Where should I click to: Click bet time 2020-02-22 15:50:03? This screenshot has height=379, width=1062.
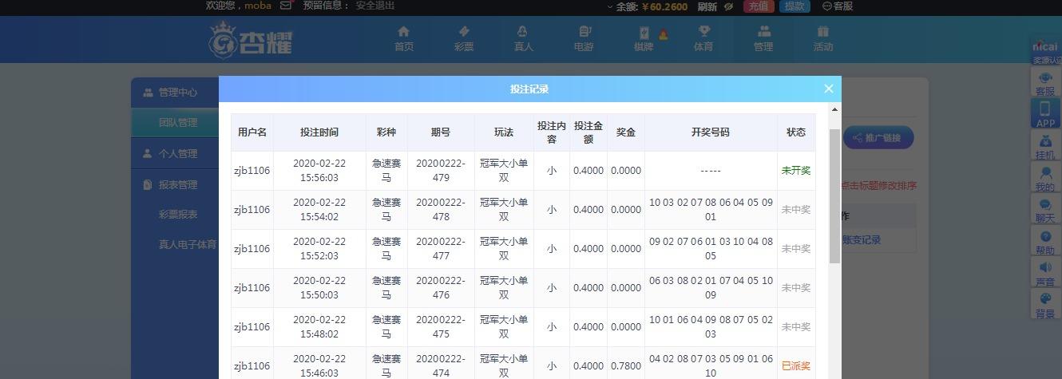(x=319, y=288)
